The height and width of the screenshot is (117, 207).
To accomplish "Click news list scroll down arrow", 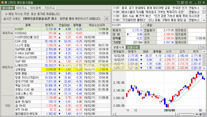I will (x=204, y=20).
